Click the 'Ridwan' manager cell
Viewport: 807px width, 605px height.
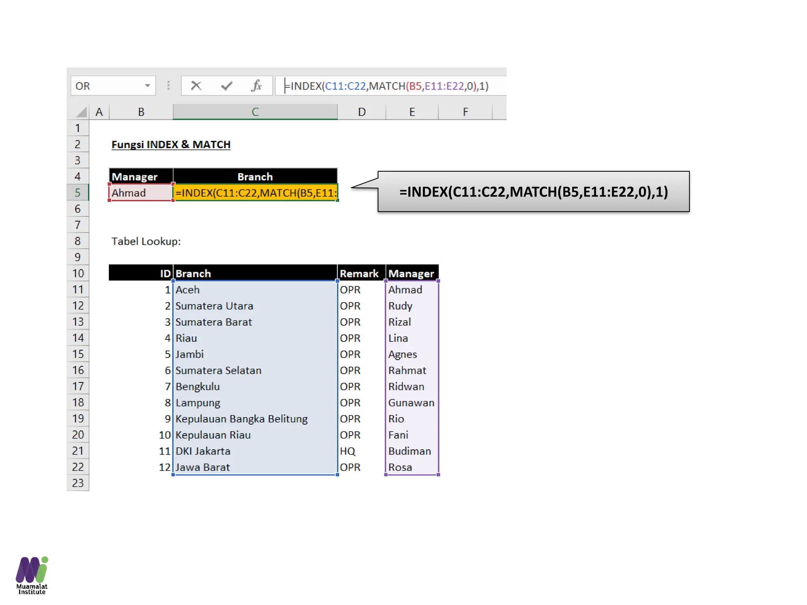[412, 386]
